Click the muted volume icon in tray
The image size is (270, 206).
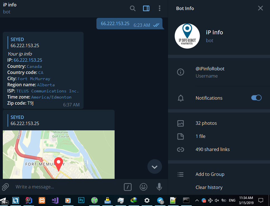217,200
